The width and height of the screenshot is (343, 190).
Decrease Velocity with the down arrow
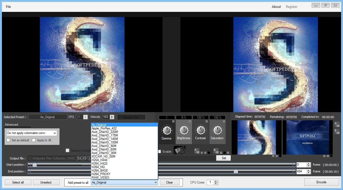(x=112, y=118)
